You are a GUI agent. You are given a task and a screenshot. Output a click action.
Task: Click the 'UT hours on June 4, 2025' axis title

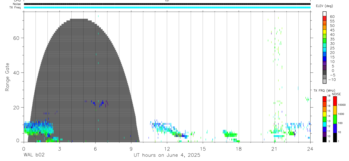(x=167, y=155)
